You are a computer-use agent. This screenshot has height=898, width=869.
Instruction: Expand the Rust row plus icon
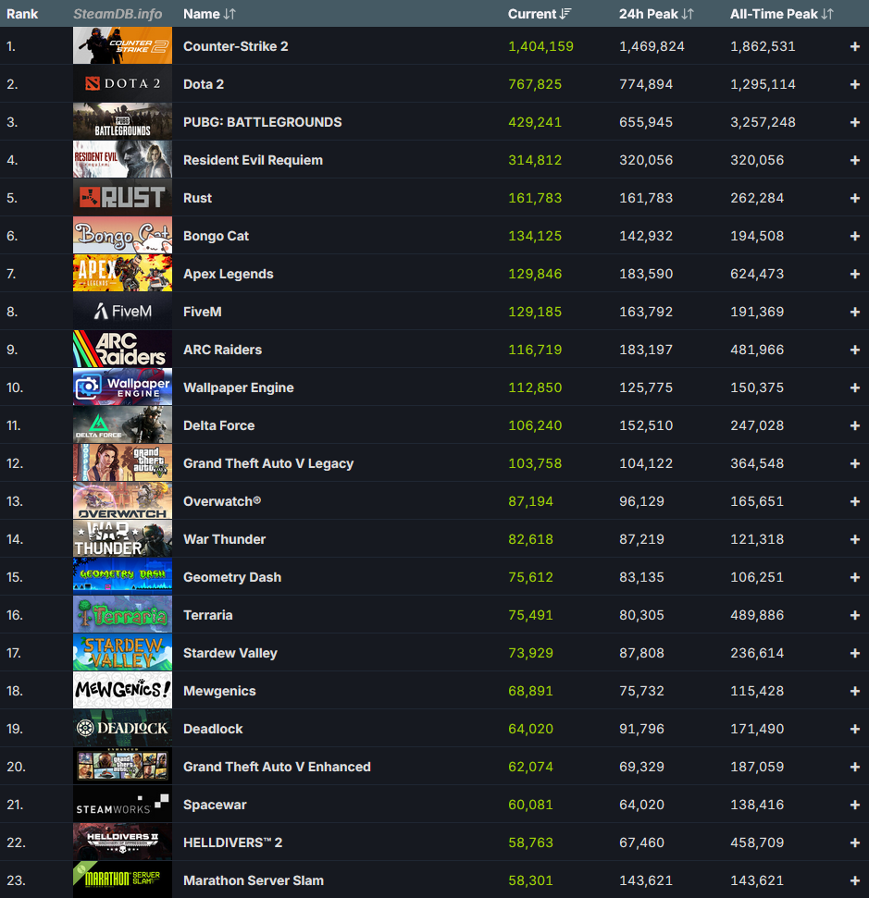[855, 198]
